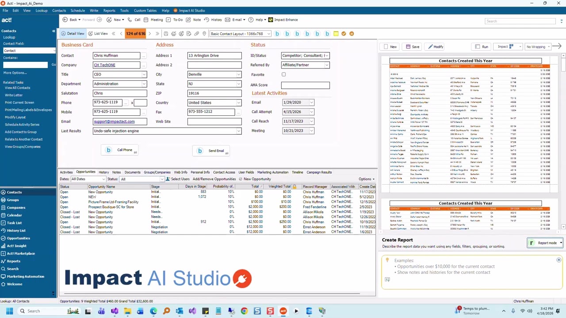Open the Schedule menu
The width and height of the screenshot is (566, 318).
[x=77, y=11]
